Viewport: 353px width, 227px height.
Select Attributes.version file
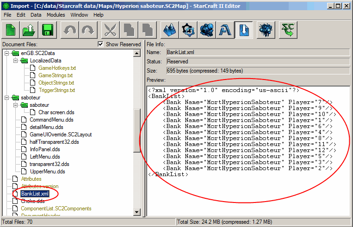(x=40, y=186)
